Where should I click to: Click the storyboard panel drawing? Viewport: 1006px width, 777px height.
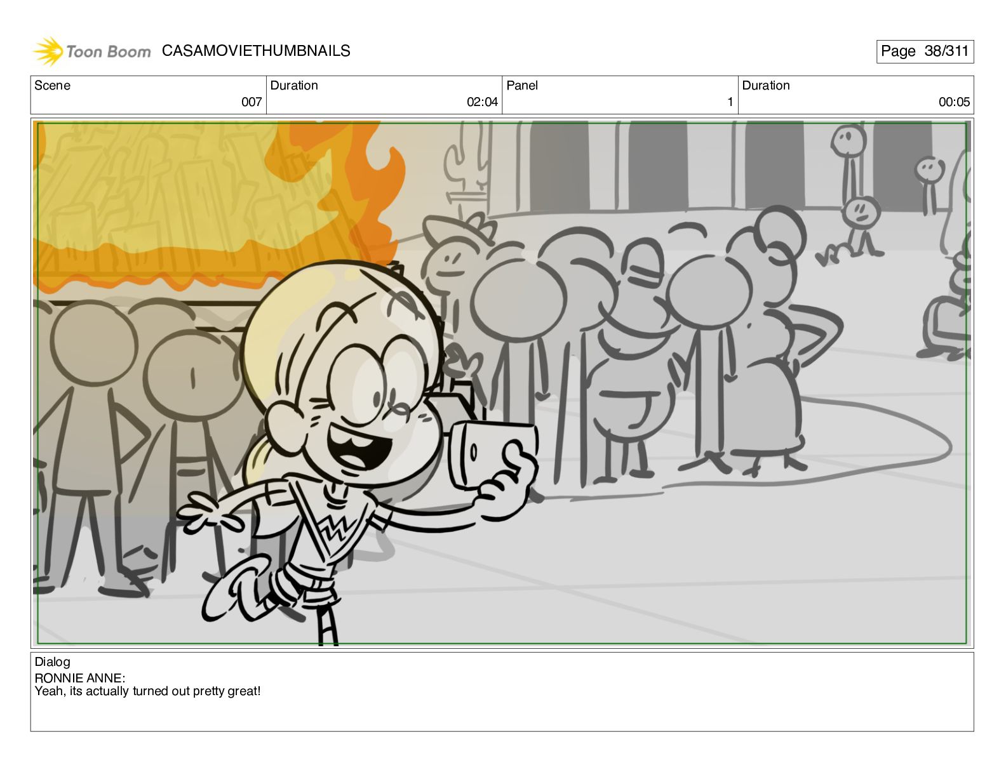click(x=502, y=383)
